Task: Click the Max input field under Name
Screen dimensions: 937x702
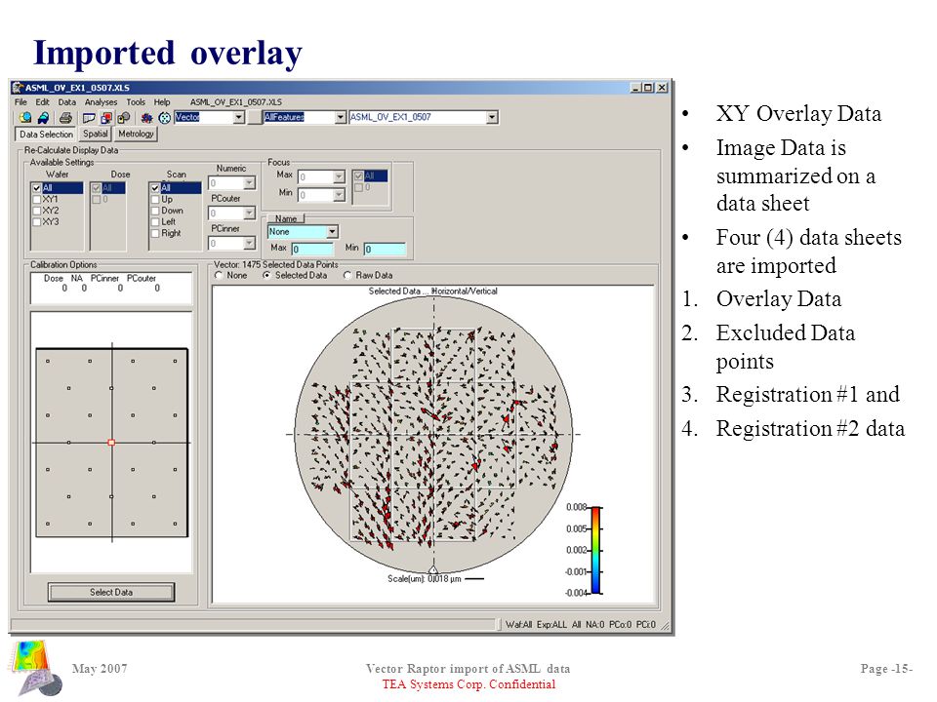Action: coord(312,249)
